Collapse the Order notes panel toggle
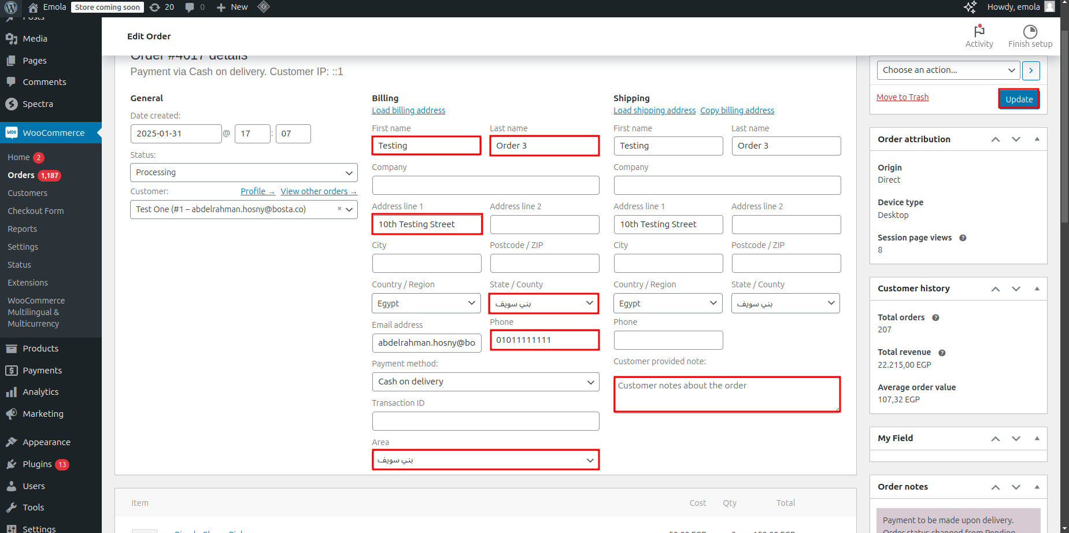Viewport: 1069px width, 533px height. 1037,487
